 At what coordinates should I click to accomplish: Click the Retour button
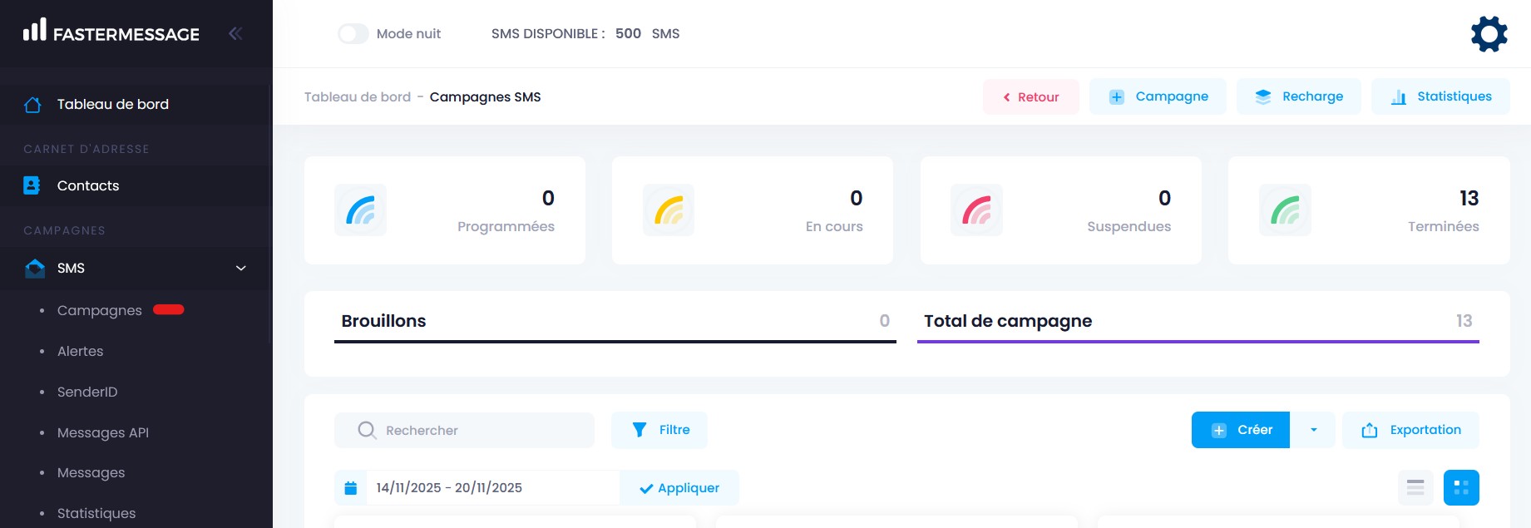pyautogui.click(x=1031, y=97)
